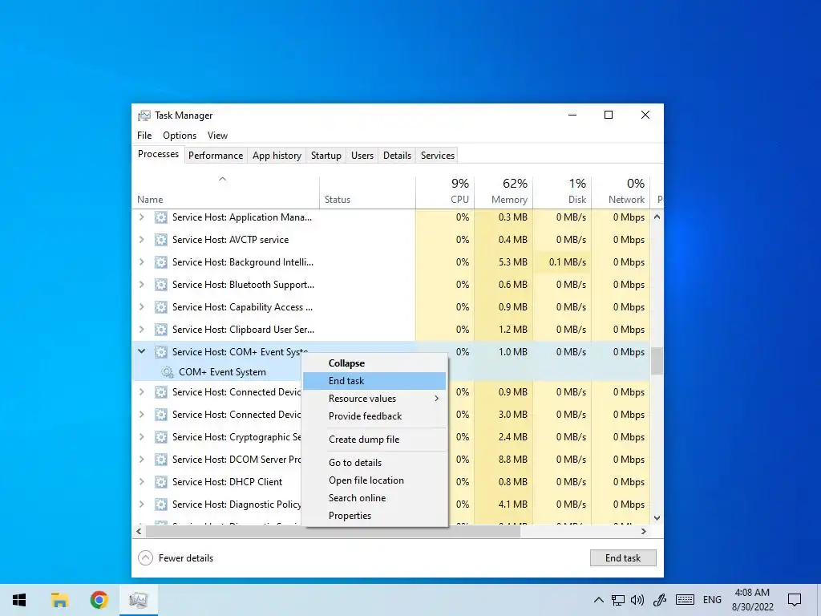Open the Windows Start menu
Screen dimensions: 821x616
tap(19, 600)
